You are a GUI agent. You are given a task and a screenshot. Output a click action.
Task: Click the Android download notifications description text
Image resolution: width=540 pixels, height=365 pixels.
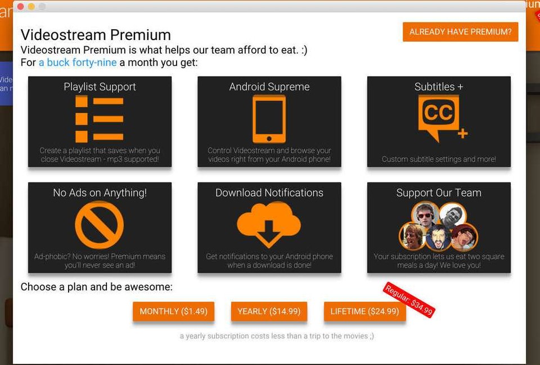(x=269, y=261)
